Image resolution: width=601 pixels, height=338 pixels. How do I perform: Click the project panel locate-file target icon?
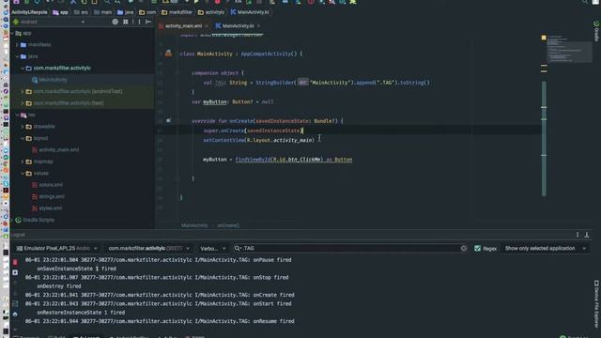(x=115, y=22)
